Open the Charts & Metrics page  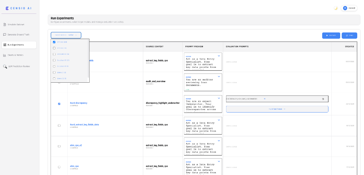16,55
